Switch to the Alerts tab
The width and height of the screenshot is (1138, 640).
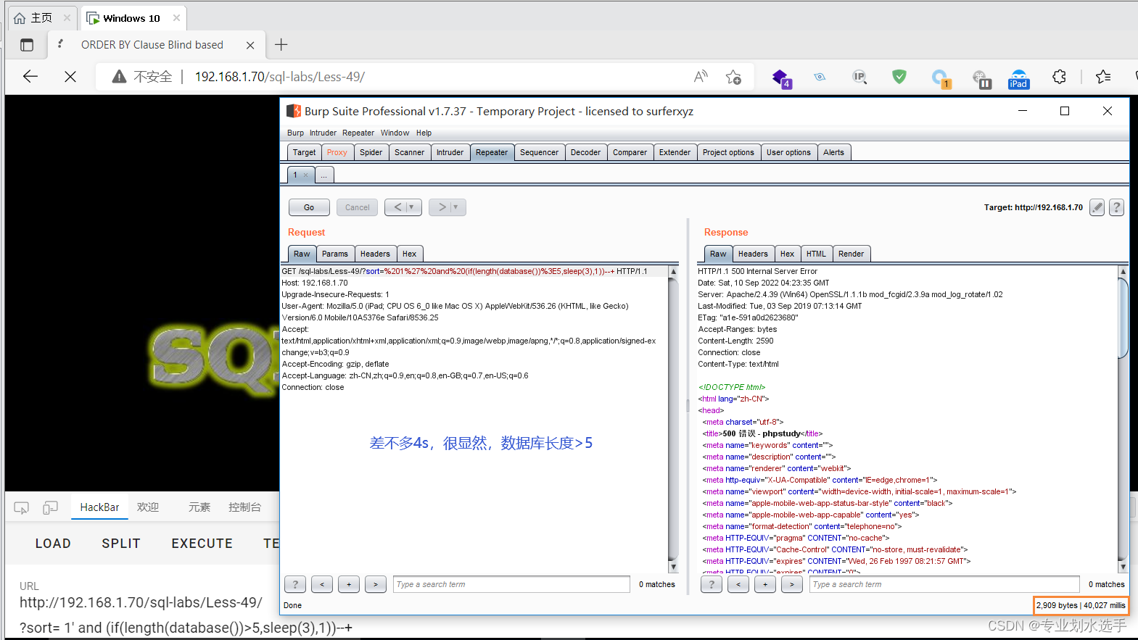pos(833,152)
